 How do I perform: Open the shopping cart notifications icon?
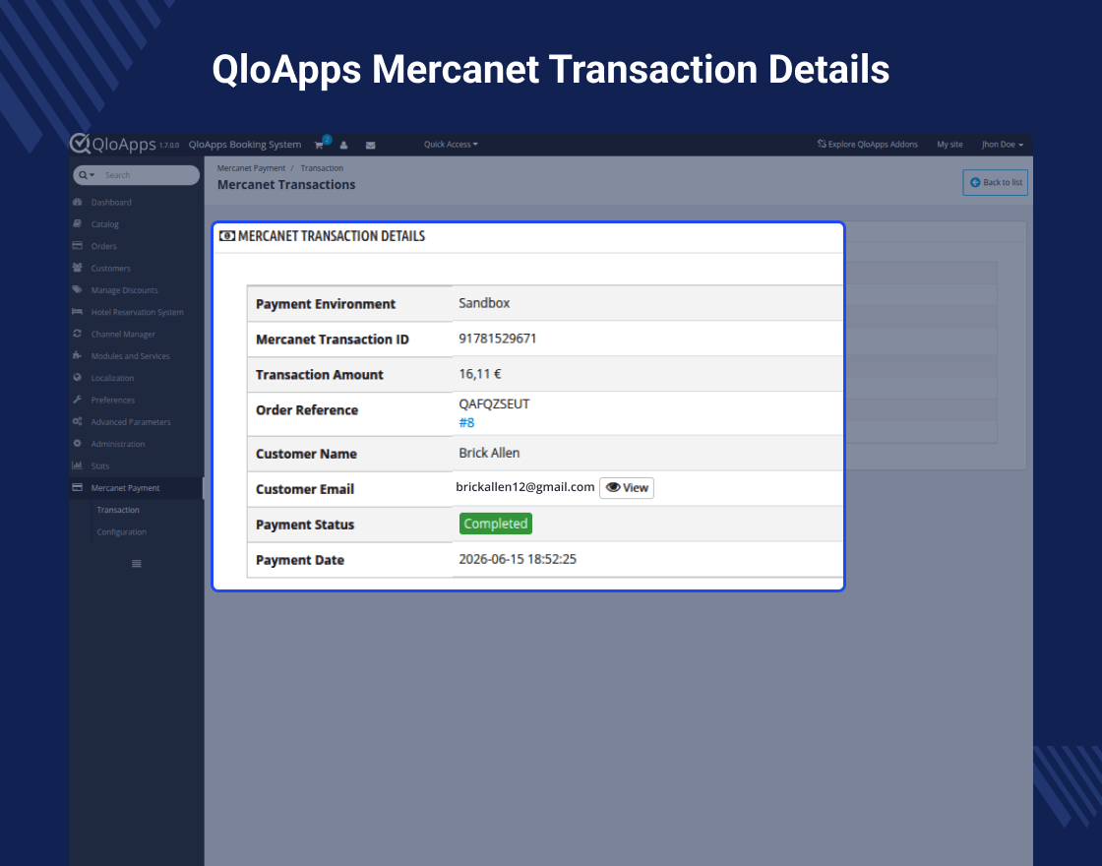pyautogui.click(x=319, y=145)
